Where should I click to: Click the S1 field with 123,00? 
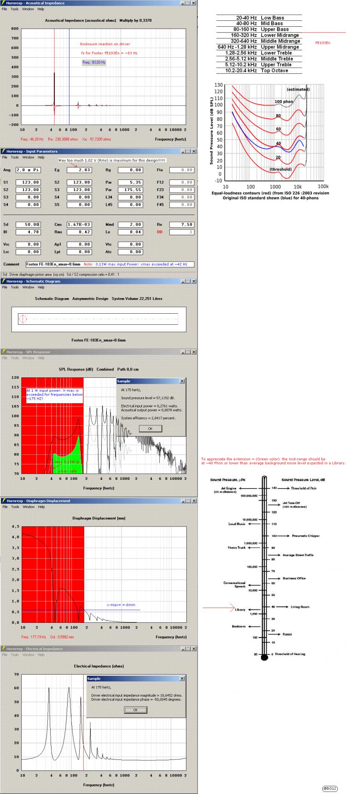coord(28,182)
